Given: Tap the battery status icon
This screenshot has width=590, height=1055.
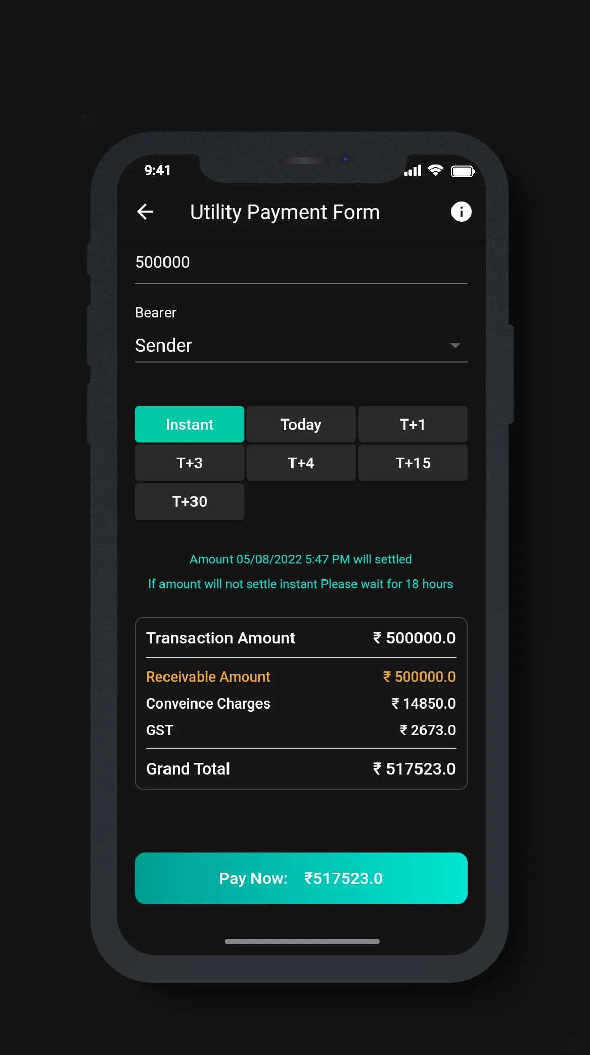Looking at the screenshot, I should pyautogui.click(x=463, y=171).
